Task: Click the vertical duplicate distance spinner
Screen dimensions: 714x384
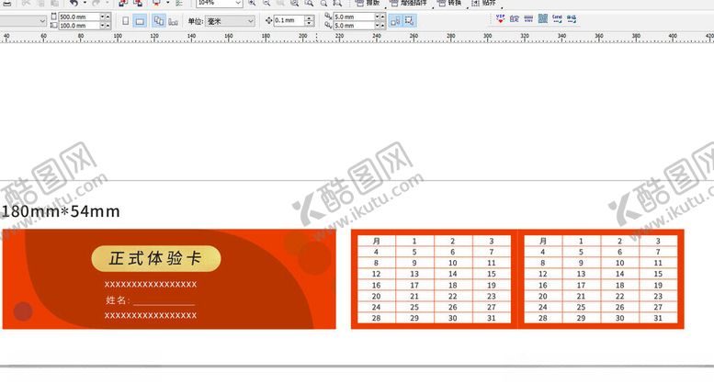Action: (380, 26)
